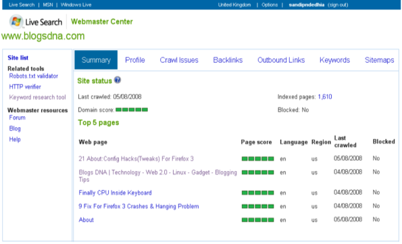Image resolution: width=402 pixels, height=244 pixels.
Task: Visit the webmaster Forum link
Action: 17,118
